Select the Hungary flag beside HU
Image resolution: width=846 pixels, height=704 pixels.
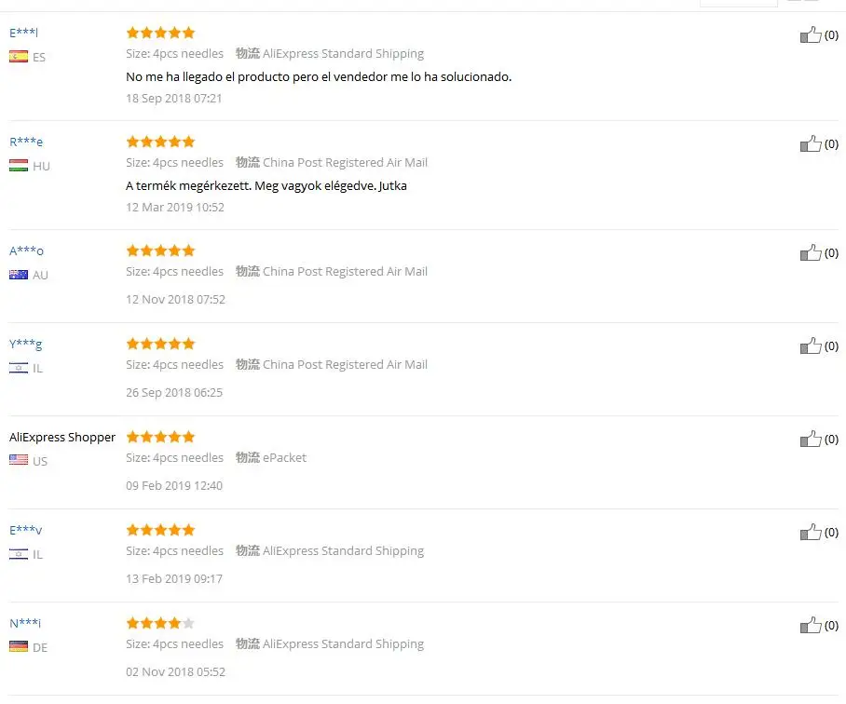19,166
